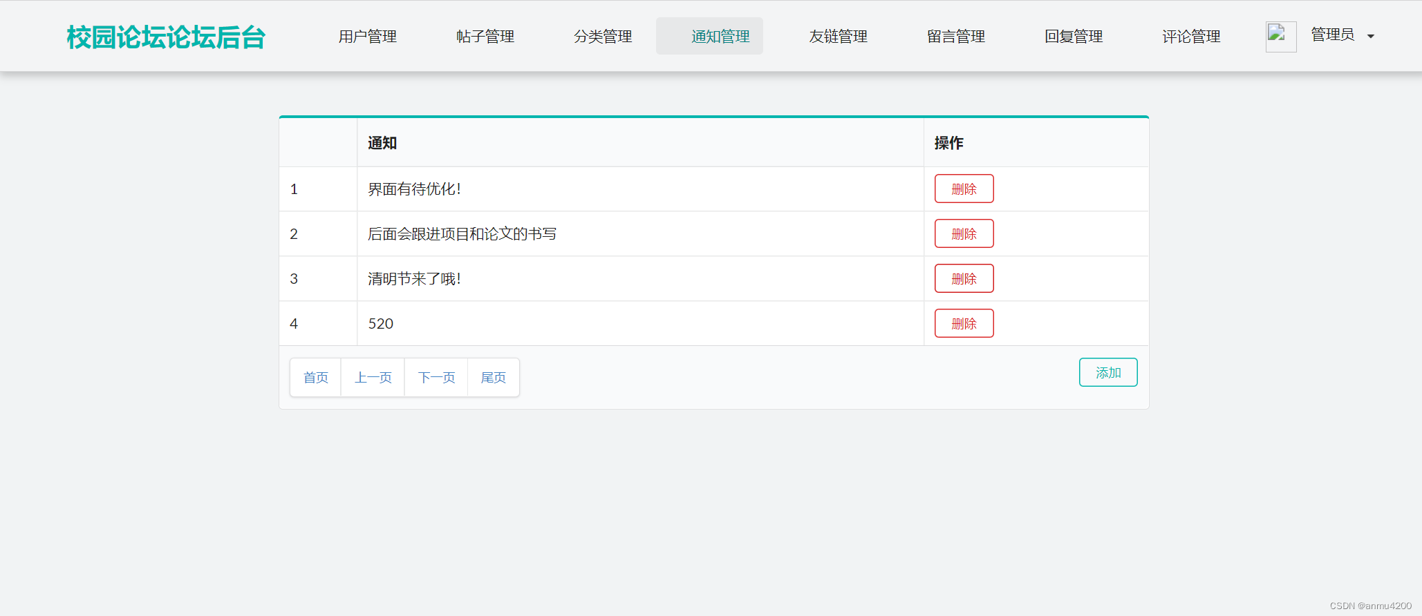Click row number 4 cell

(x=318, y=324)
